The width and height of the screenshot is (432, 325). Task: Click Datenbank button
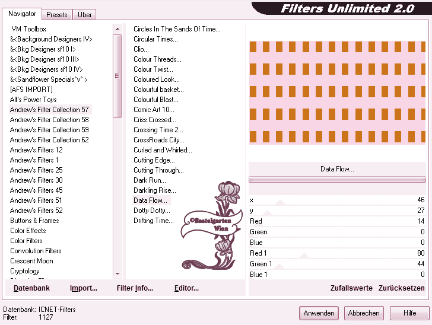[31, 288]
